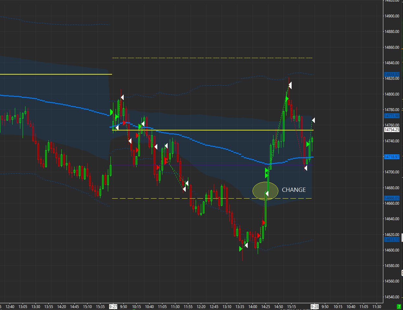403x310 pixels.
Task: Click the 14:25 time axis label
Action: pos(266,307)
